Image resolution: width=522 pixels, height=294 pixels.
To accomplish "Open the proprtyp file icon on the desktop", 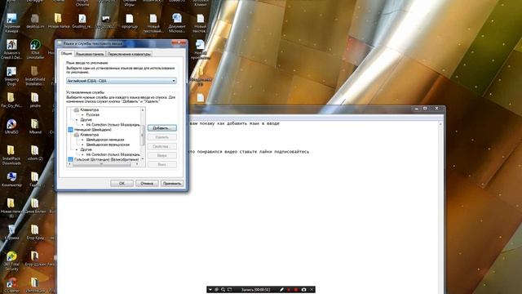I will click(x=130, y=20).
